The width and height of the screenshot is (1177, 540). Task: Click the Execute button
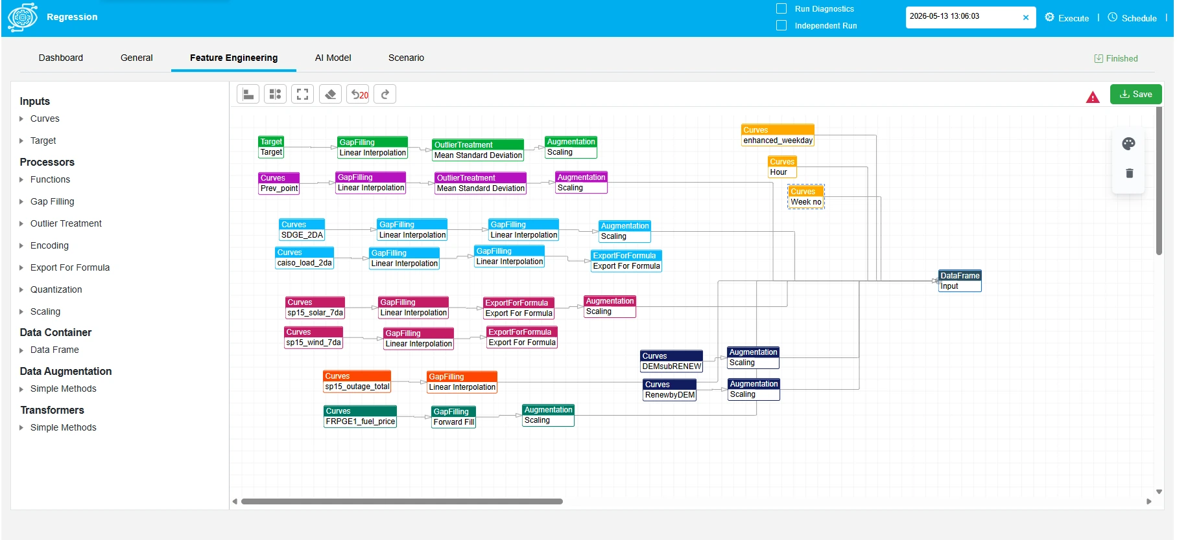(1067, 17)
